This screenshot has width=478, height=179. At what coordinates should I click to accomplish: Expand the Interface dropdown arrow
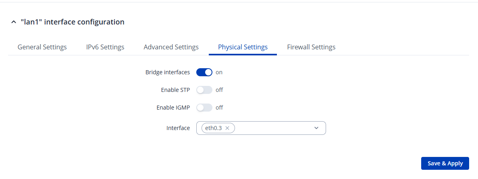coord(316,128)
